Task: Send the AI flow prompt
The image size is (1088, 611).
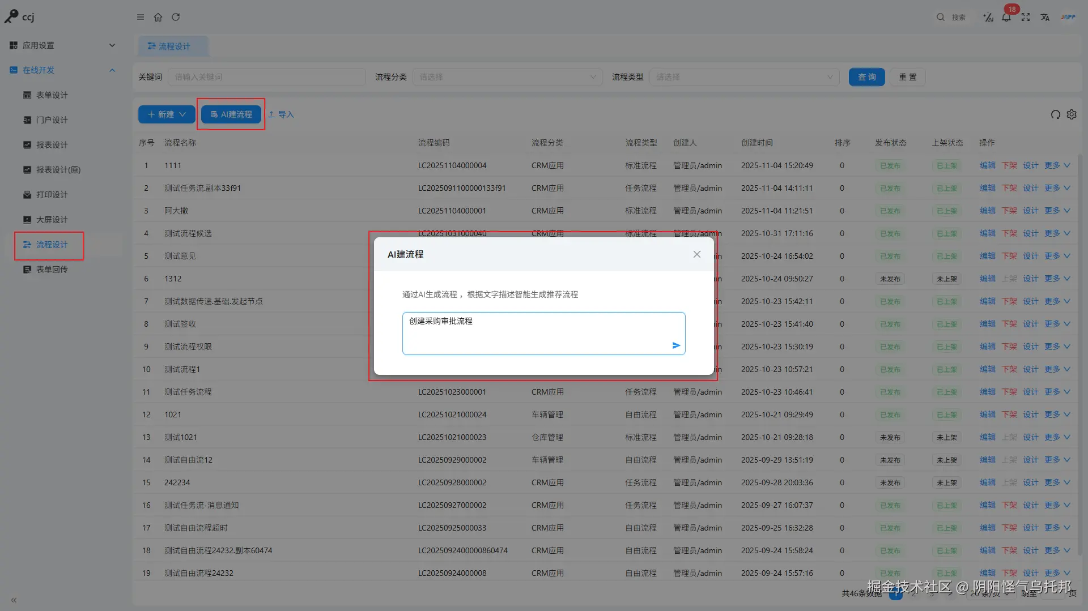Action: (676, 345)
